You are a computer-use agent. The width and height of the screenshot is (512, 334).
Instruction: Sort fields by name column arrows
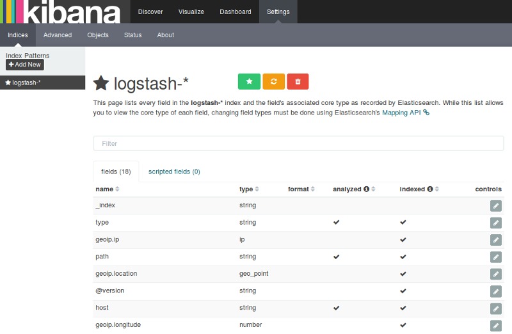[x=117, y=189]
